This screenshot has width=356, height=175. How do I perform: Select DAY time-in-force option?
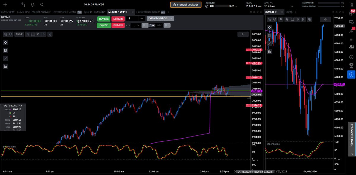point(152,25)
